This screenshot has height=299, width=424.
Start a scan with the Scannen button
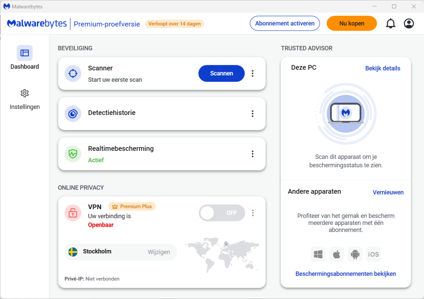click(x=222, y=73)
